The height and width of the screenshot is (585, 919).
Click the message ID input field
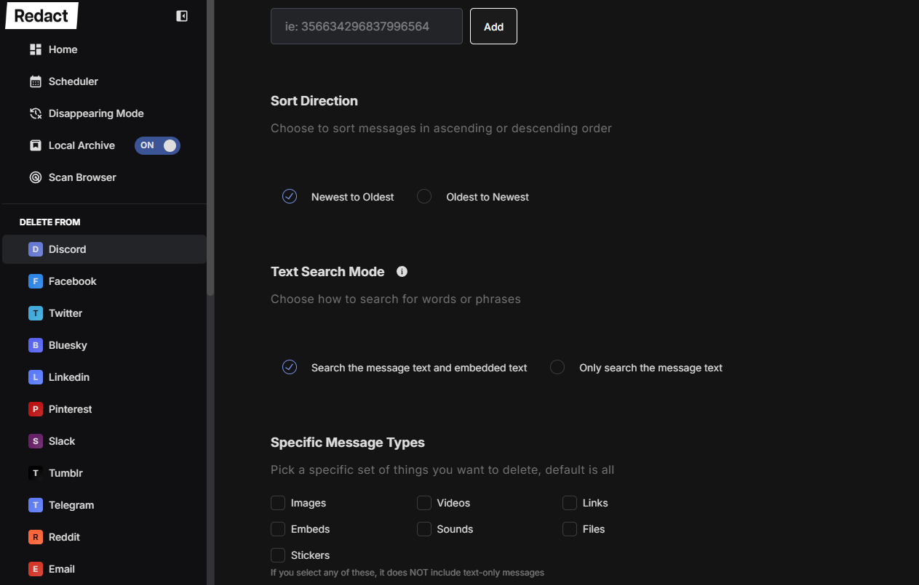[366, 25]
